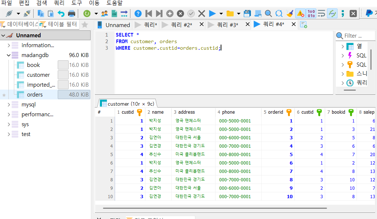Click the paste clipboard icon
This screenshot has height=219, width=377.
[51, 14]
